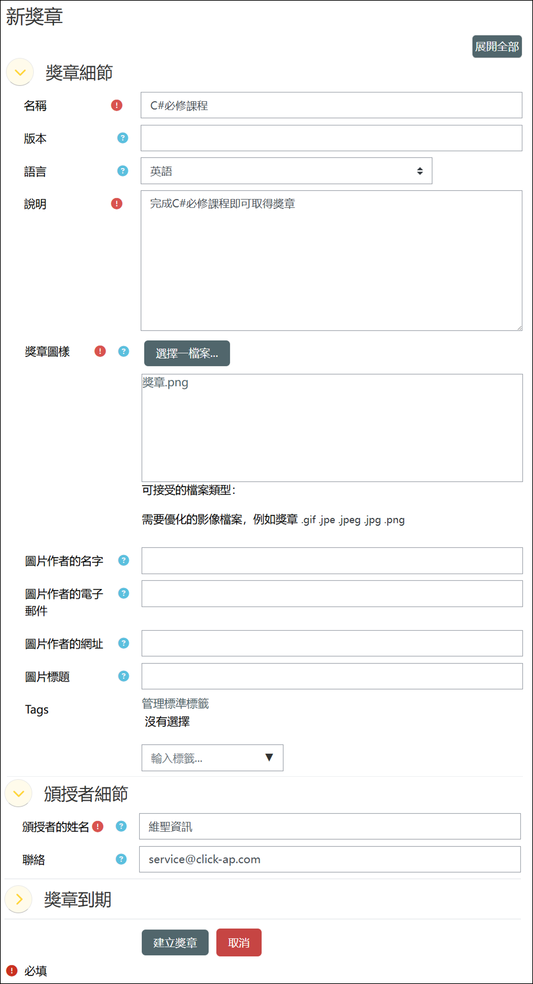Click the 展開全部 button

point(497,46)
